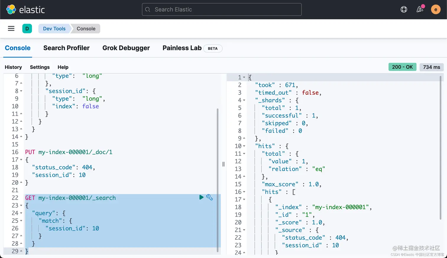Click the green 'D' space avatar

point(27,28)
